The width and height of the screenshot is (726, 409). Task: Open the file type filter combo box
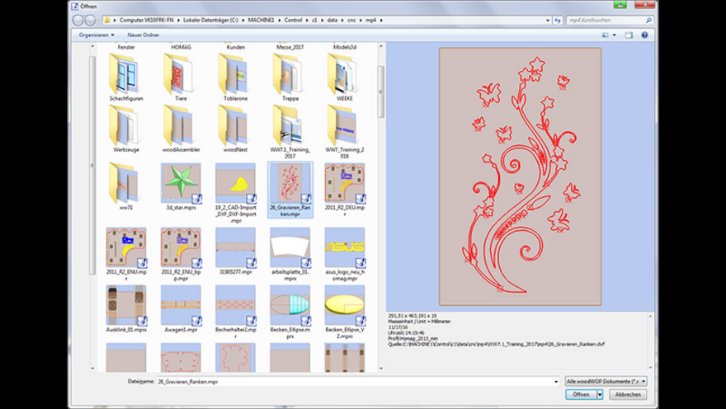click(x=606, y=382)
